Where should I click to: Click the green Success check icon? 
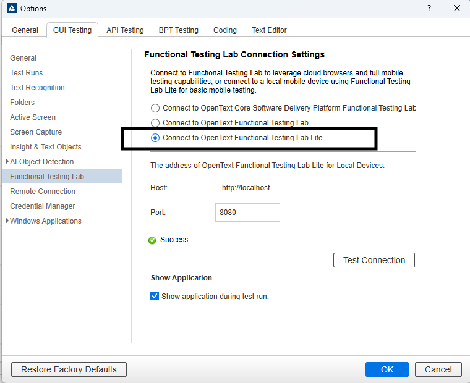pyautogui.click(x=152, y=240)
